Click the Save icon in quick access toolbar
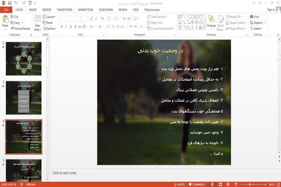 pos(10,3)
